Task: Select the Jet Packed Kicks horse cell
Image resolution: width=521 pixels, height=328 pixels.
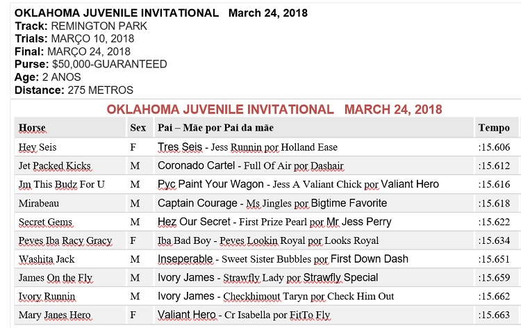Action: coord(55,165)
